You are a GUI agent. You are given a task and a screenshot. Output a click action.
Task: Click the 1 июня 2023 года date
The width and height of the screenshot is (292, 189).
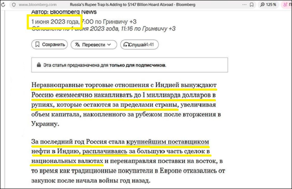(55, 22)
